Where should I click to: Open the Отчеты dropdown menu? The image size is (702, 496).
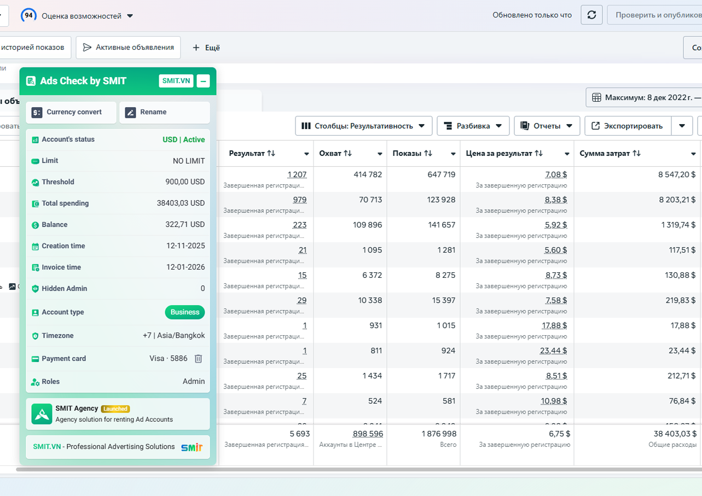(547, 126)
